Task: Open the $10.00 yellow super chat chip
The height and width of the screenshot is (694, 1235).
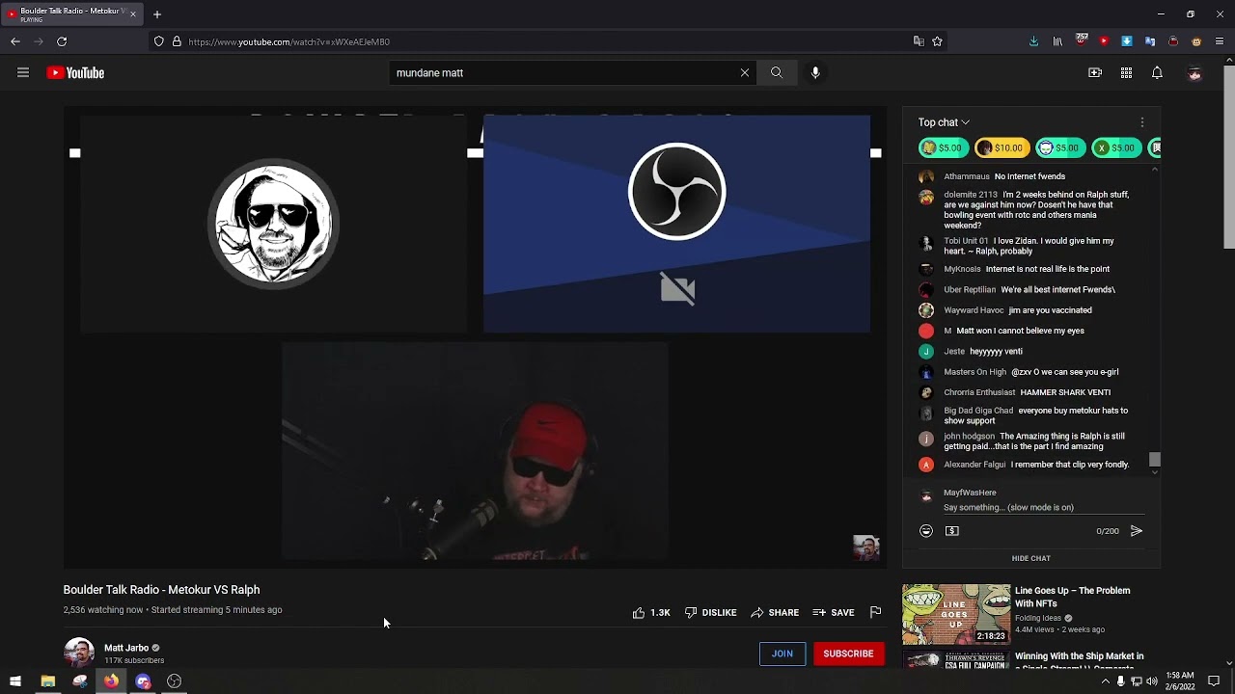Action: tap(1001, 147)
